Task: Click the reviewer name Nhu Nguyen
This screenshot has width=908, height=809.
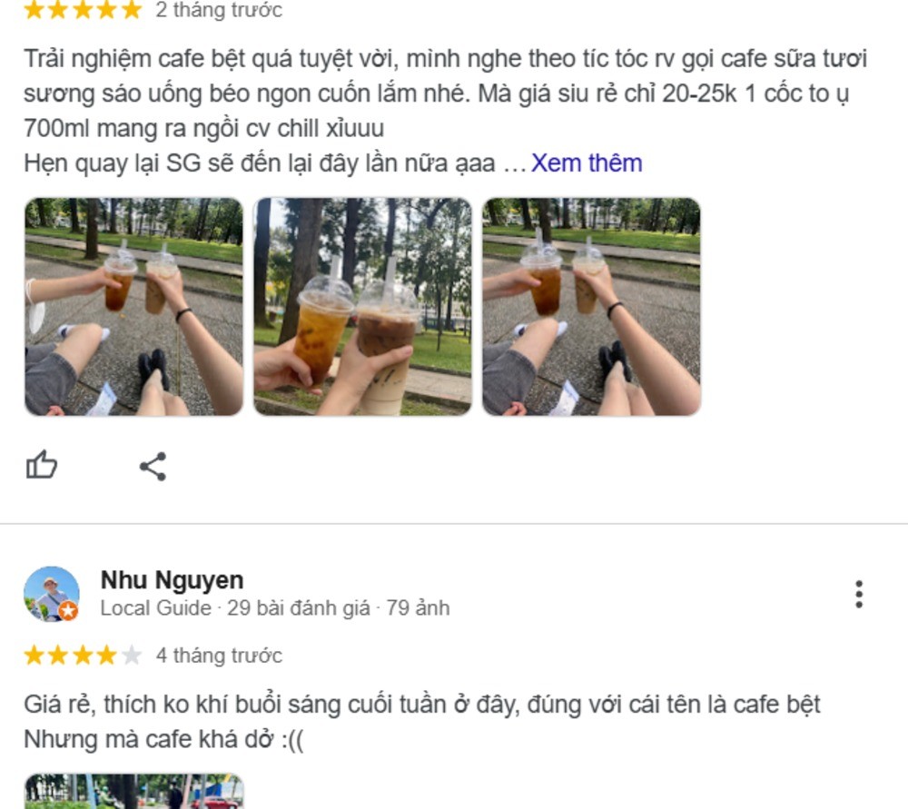Action: click(173, 579)
